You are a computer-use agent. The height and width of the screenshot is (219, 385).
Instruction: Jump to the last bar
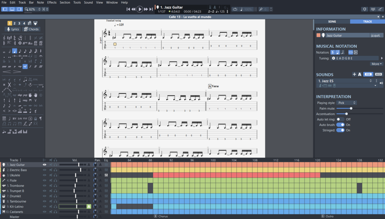click(x=151, y=9)
